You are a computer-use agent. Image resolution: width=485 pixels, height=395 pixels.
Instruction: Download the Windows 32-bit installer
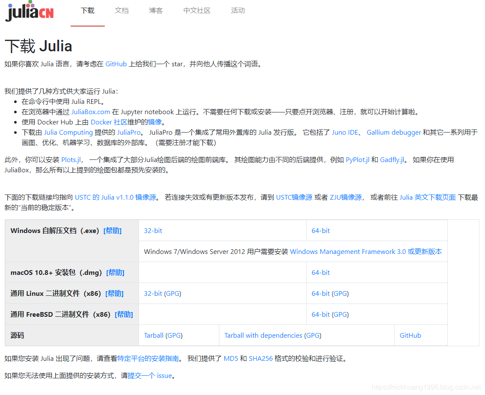point(153,230)
